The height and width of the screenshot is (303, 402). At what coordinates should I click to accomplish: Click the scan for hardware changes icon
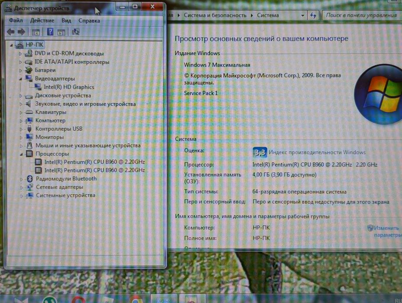tap(76, 32)
